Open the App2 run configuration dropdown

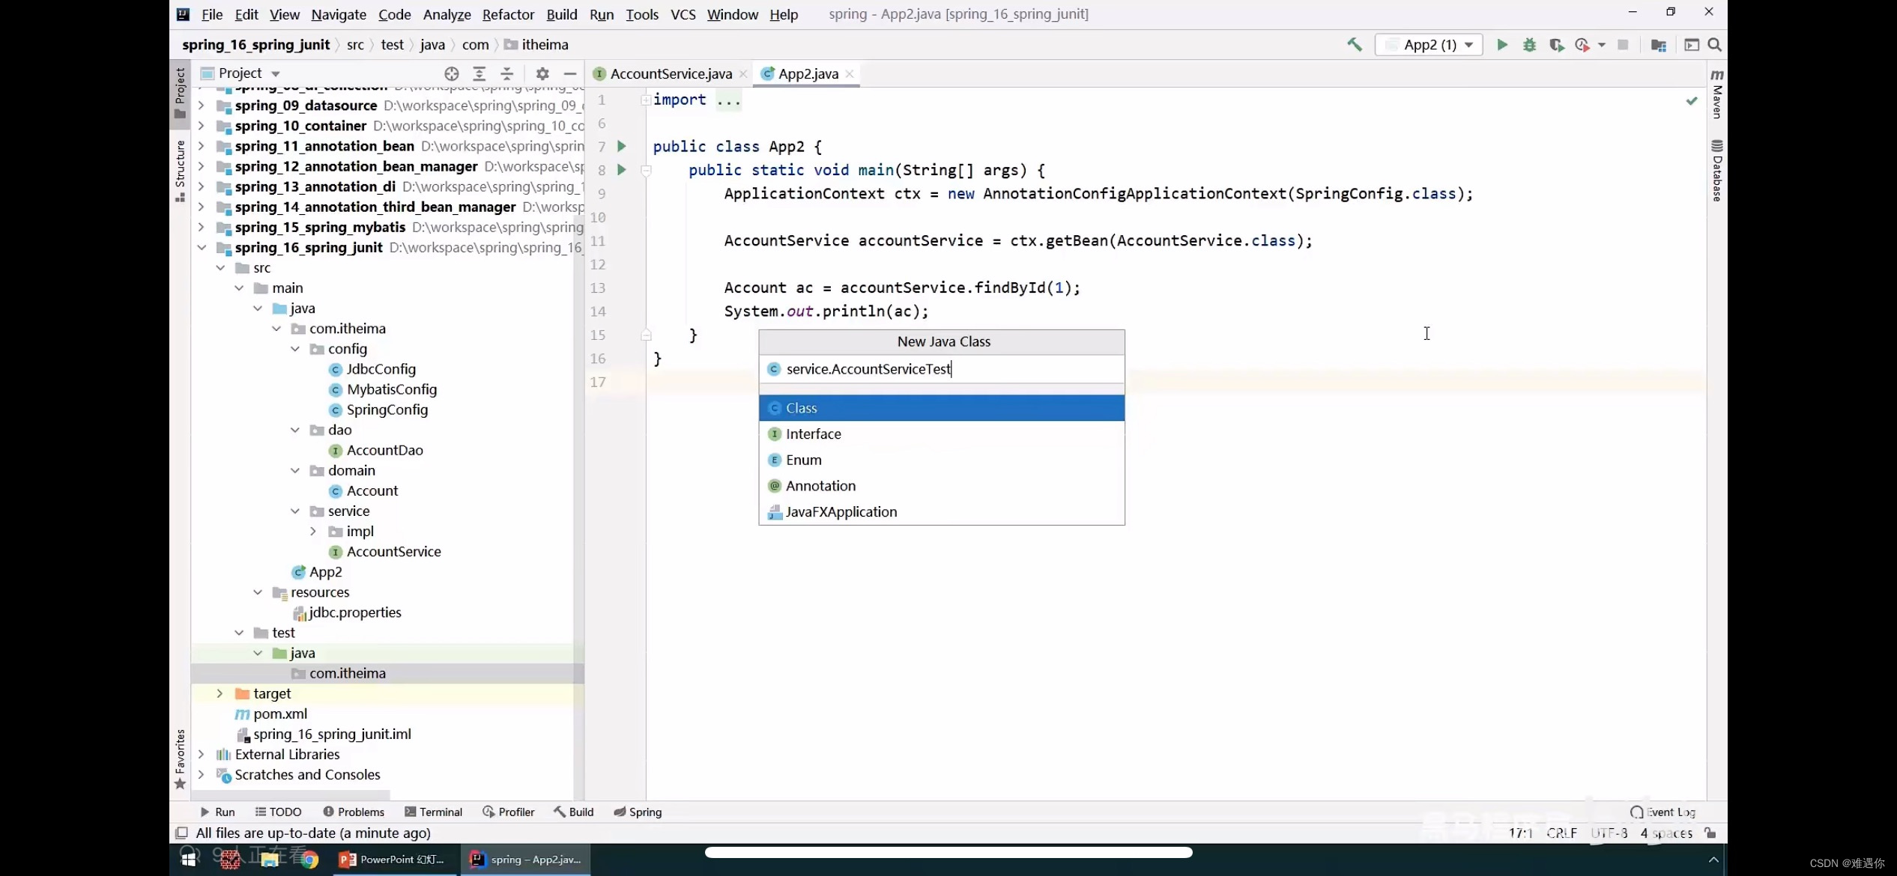(x=1429, y=45)
